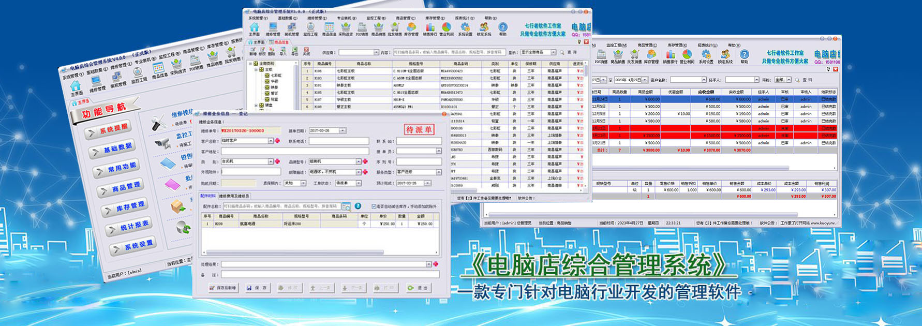Open 工单状态 dropdown in repair dialog
The image size is (922, 326).
(359, 183)
